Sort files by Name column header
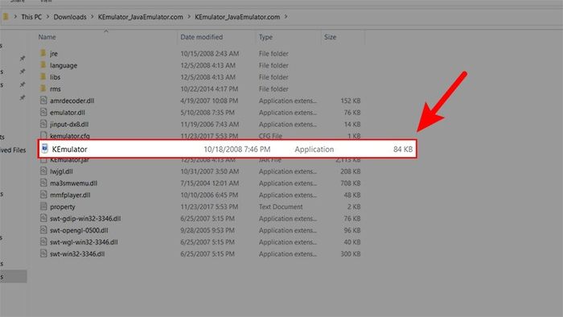The width and height of the screenshot is (563, 317). tap(47, 37)
